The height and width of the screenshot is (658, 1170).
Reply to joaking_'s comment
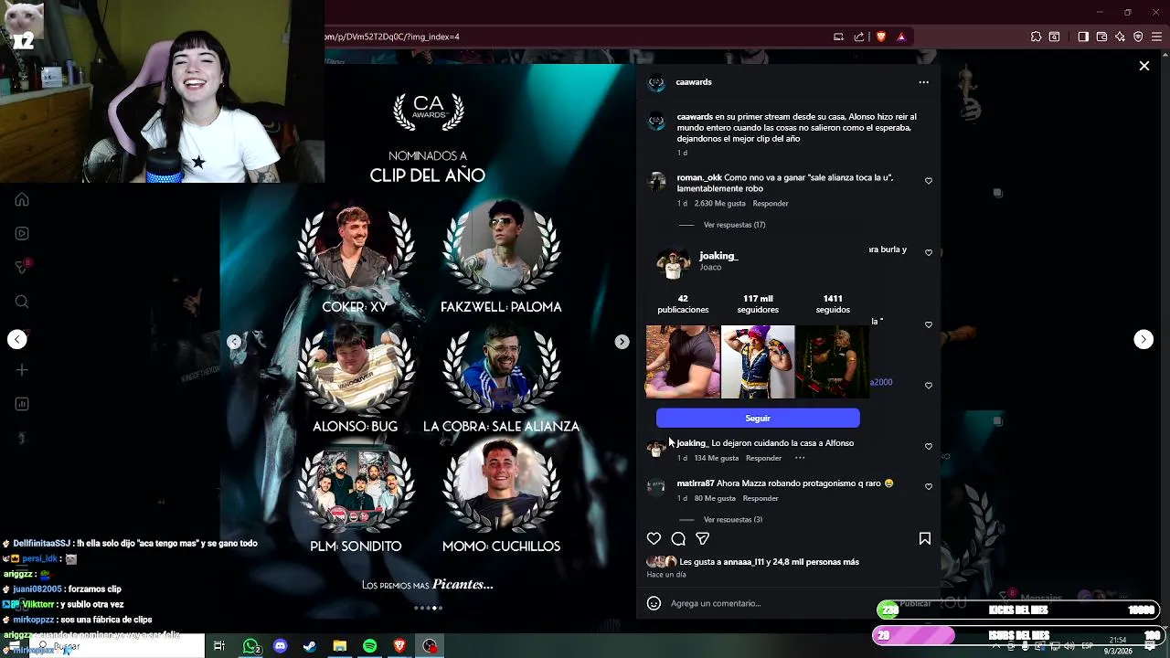pos(764,458)
